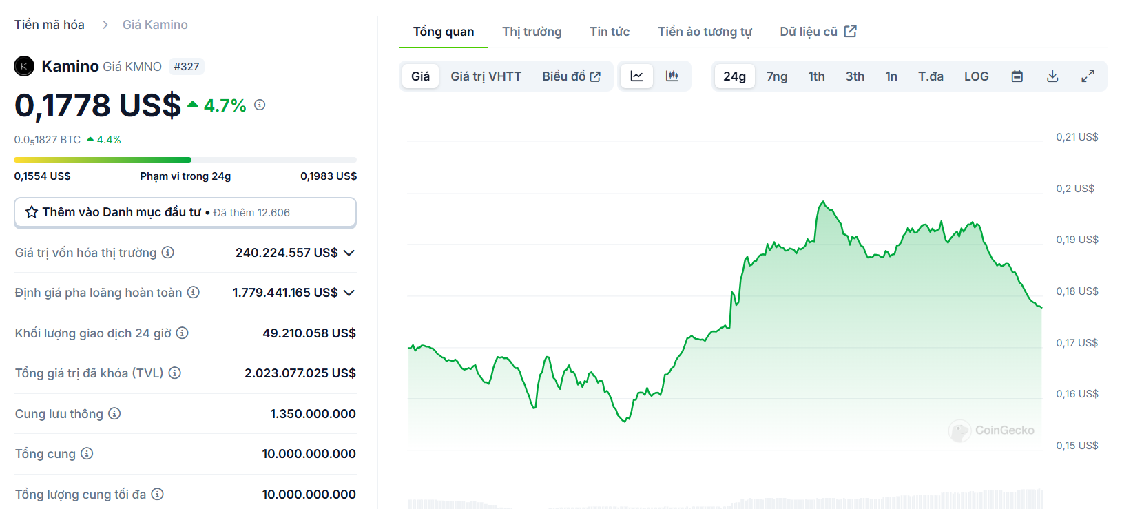
Task: Click the star icon in portfolio button
Action: click(x=32, y=212)
